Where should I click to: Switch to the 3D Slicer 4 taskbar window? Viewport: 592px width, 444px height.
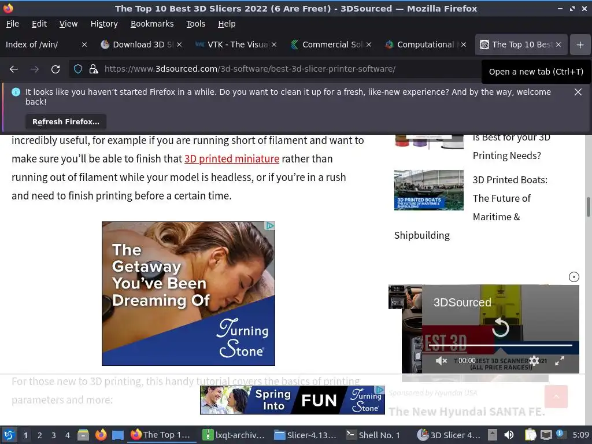pos(449,435)
